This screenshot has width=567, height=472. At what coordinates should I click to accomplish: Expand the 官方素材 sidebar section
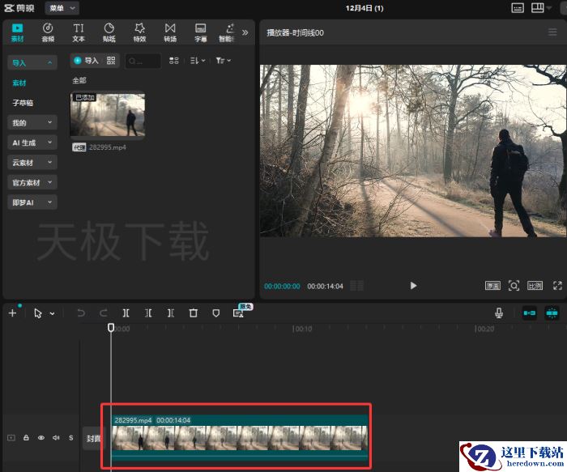point(32,182)
